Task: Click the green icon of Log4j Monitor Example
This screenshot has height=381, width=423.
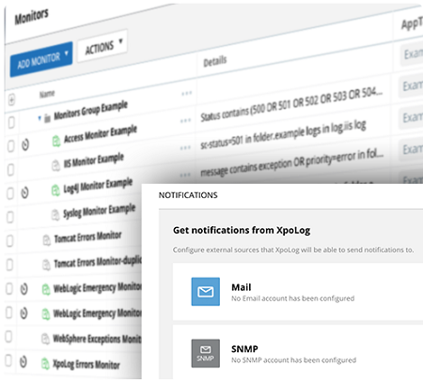Action: click(x=55, y=190)
